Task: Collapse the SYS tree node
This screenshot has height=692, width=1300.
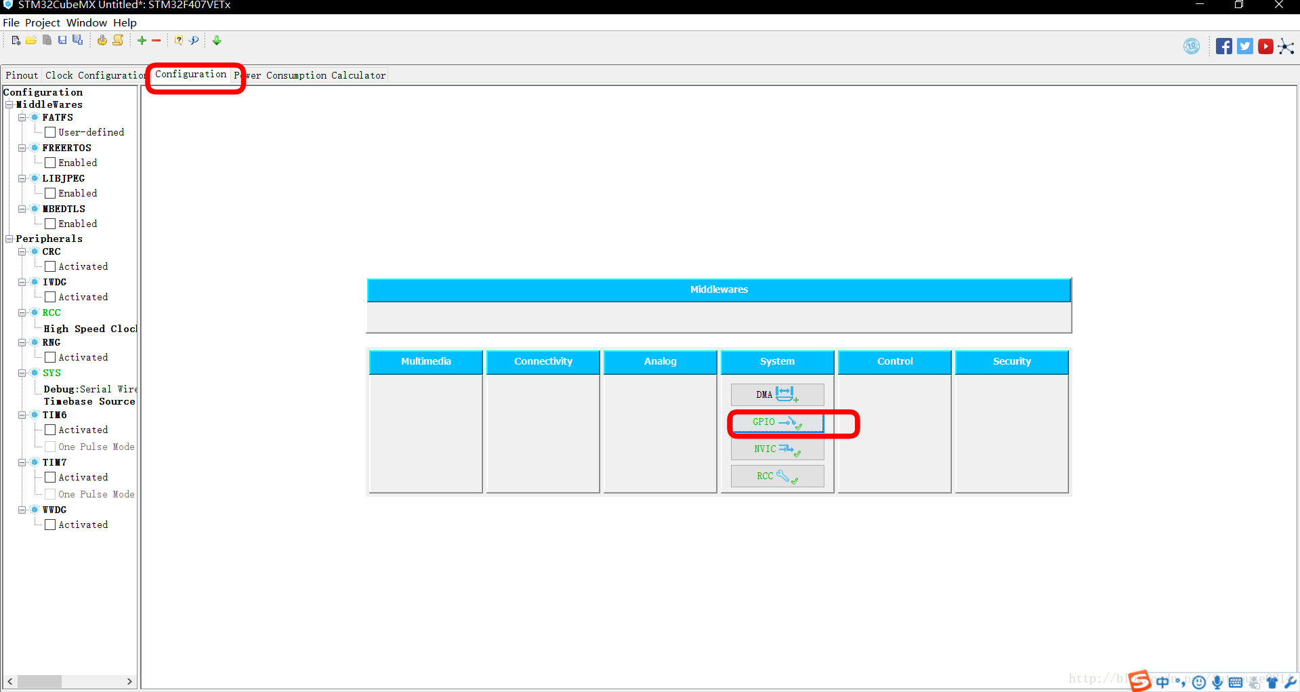Action: click(22, 373)
